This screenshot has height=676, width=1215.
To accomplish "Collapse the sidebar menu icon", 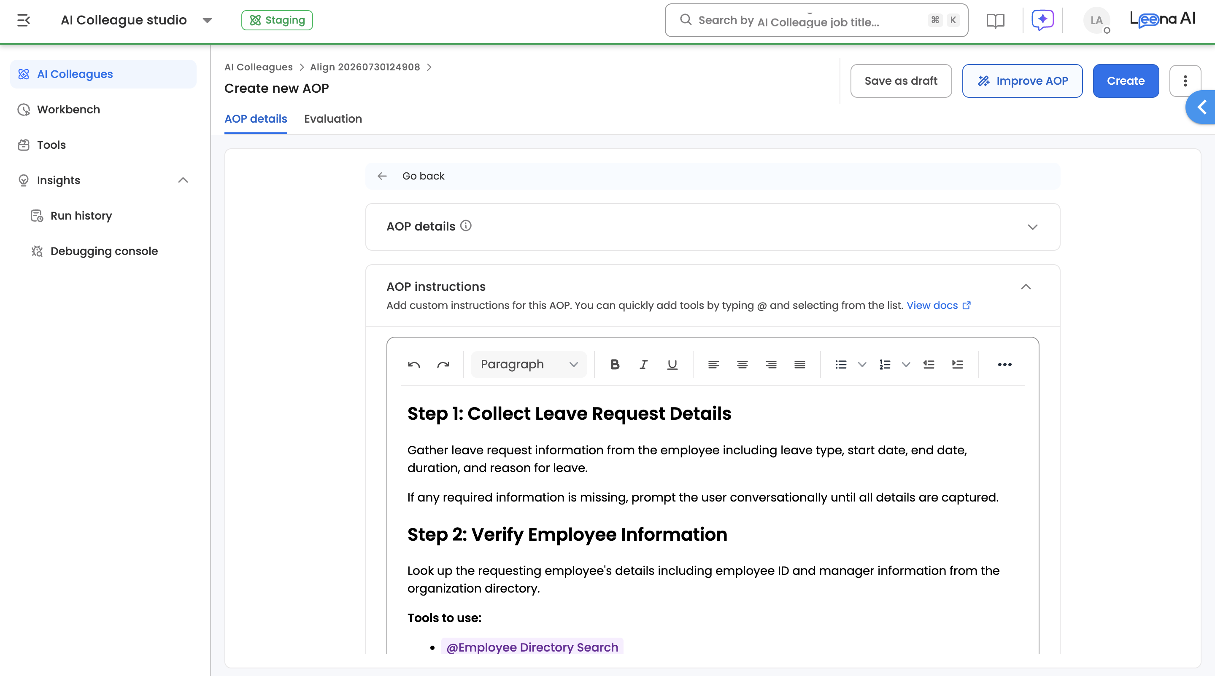I will 24,20.
